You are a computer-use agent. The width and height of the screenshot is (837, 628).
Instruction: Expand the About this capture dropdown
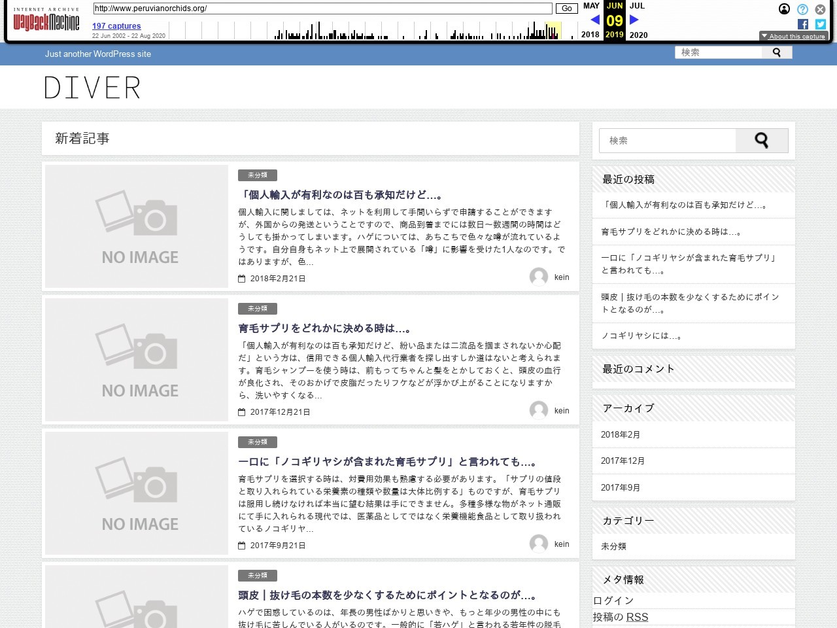click(793, 36)
